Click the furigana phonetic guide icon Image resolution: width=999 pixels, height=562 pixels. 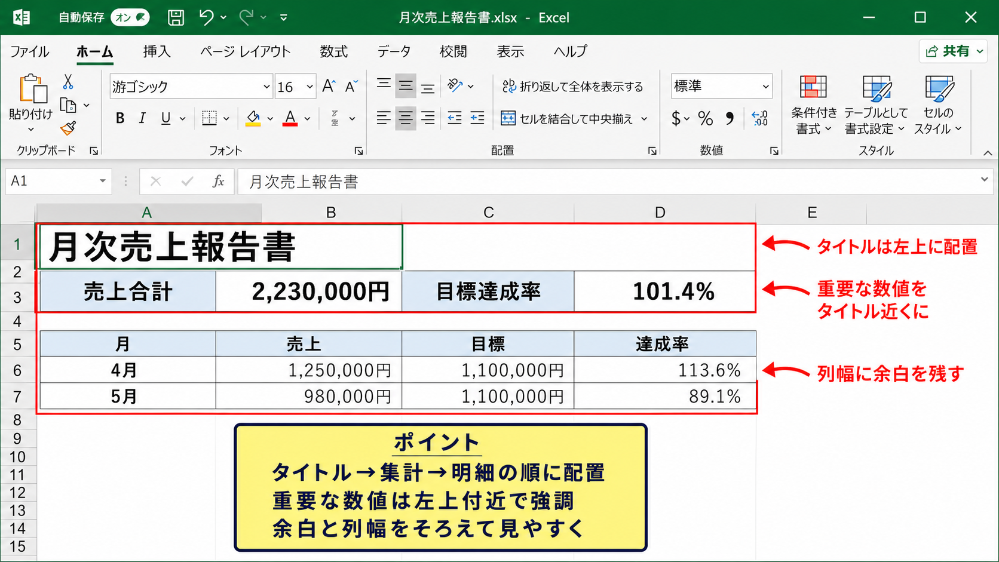335,118
